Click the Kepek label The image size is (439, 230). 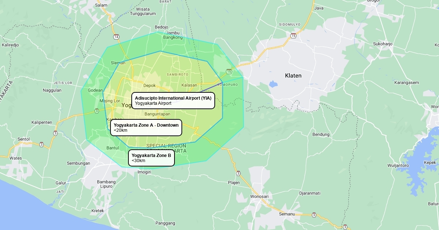pyautogui.click(x=430, y=162)
